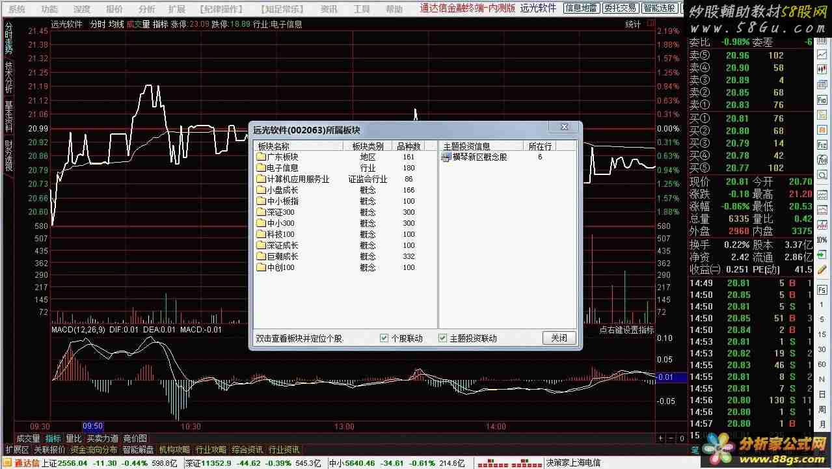Open the 关联报价 tab

pos(49,449)
